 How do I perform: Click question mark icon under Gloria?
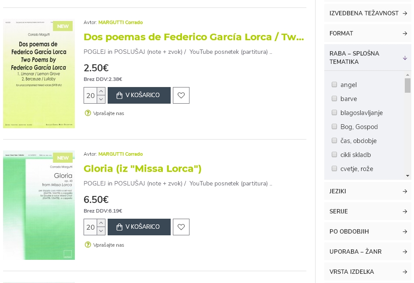pos(88,245)
